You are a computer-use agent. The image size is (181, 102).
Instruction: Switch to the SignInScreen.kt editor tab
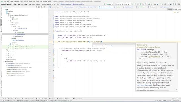[x=129, y=7]
